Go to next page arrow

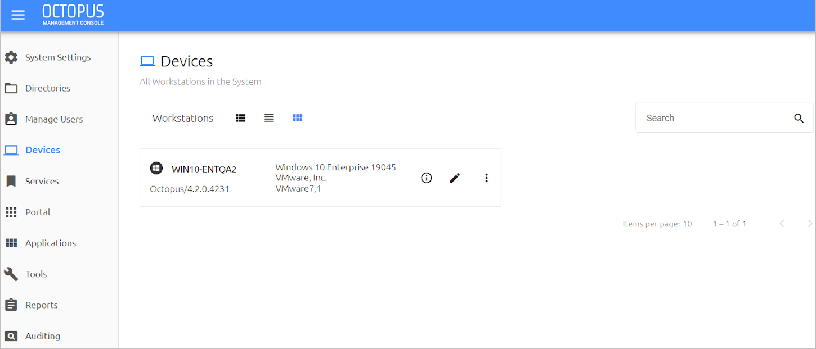tap(810, 224)
